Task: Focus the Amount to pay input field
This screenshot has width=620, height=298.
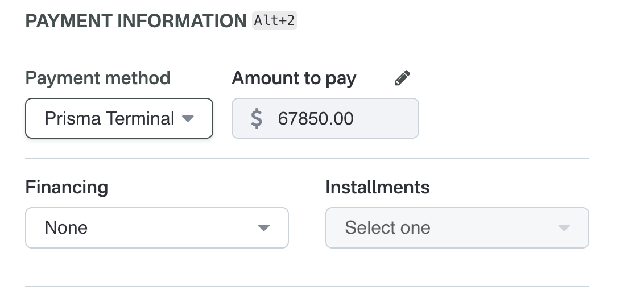Action: pyautogui.click(x=341, y=118)
